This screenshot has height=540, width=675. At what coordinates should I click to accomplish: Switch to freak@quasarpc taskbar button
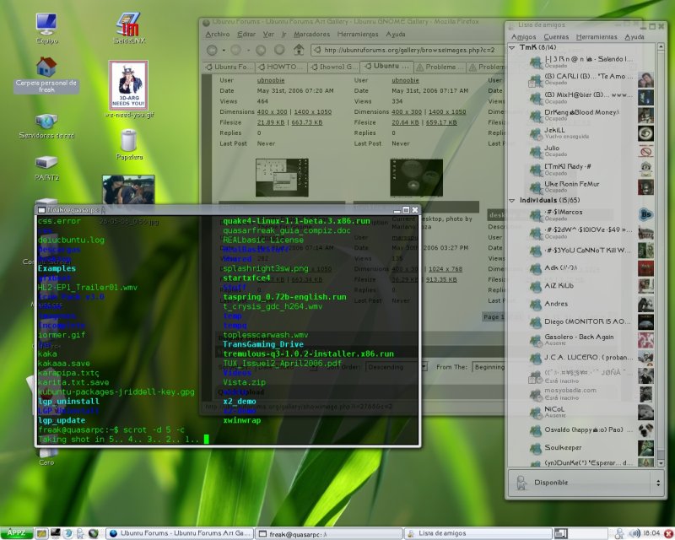(x=328, y=533)
